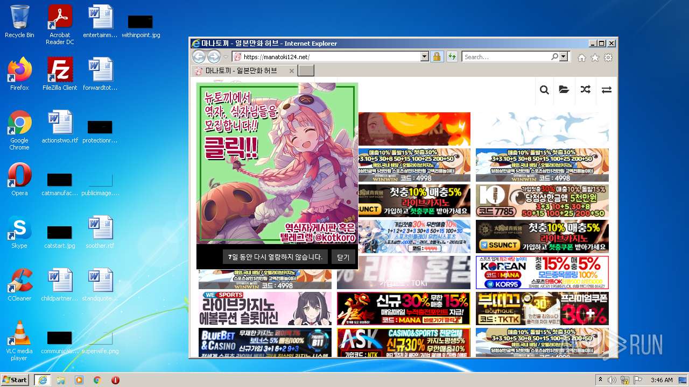This screenshot has height=387, width=689.
Task: Click the site folder icon
Action: (x=564, y=90)
